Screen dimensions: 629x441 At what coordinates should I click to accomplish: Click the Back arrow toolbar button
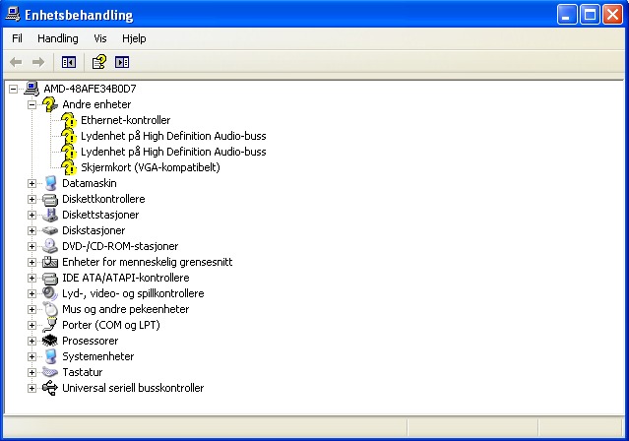coord(16,62)
